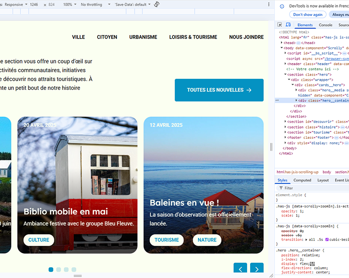Toggle the device toolbar icon
349x278 pixels.
click(x=288, y=24)
